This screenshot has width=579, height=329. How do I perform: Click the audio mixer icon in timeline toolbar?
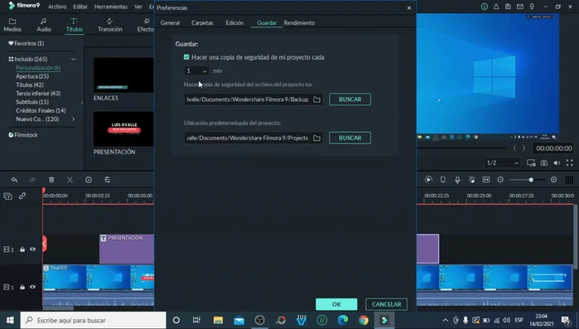471,180
